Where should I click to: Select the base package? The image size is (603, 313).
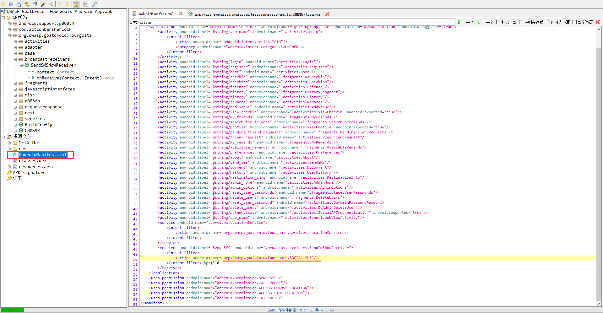point(30,53)
